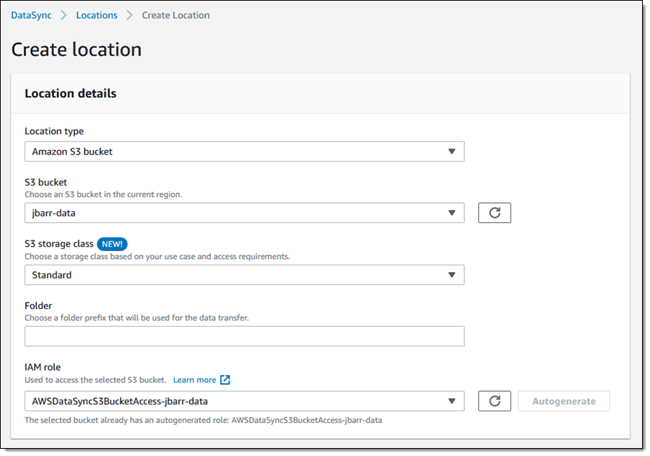
Task: Navigate to Locations breadcrumb
Action: 97,15
